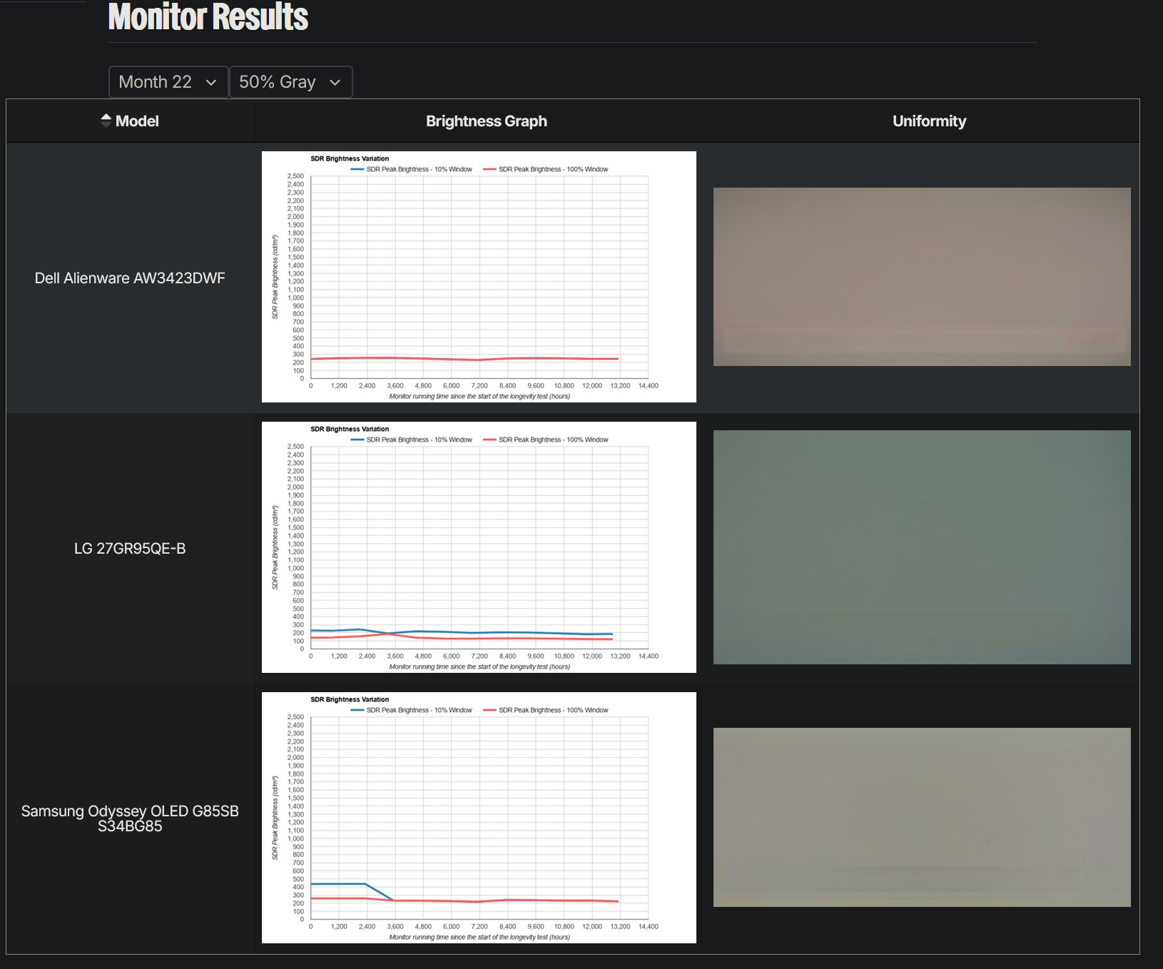Open the Month 22 dropdown

coord(168,82)
